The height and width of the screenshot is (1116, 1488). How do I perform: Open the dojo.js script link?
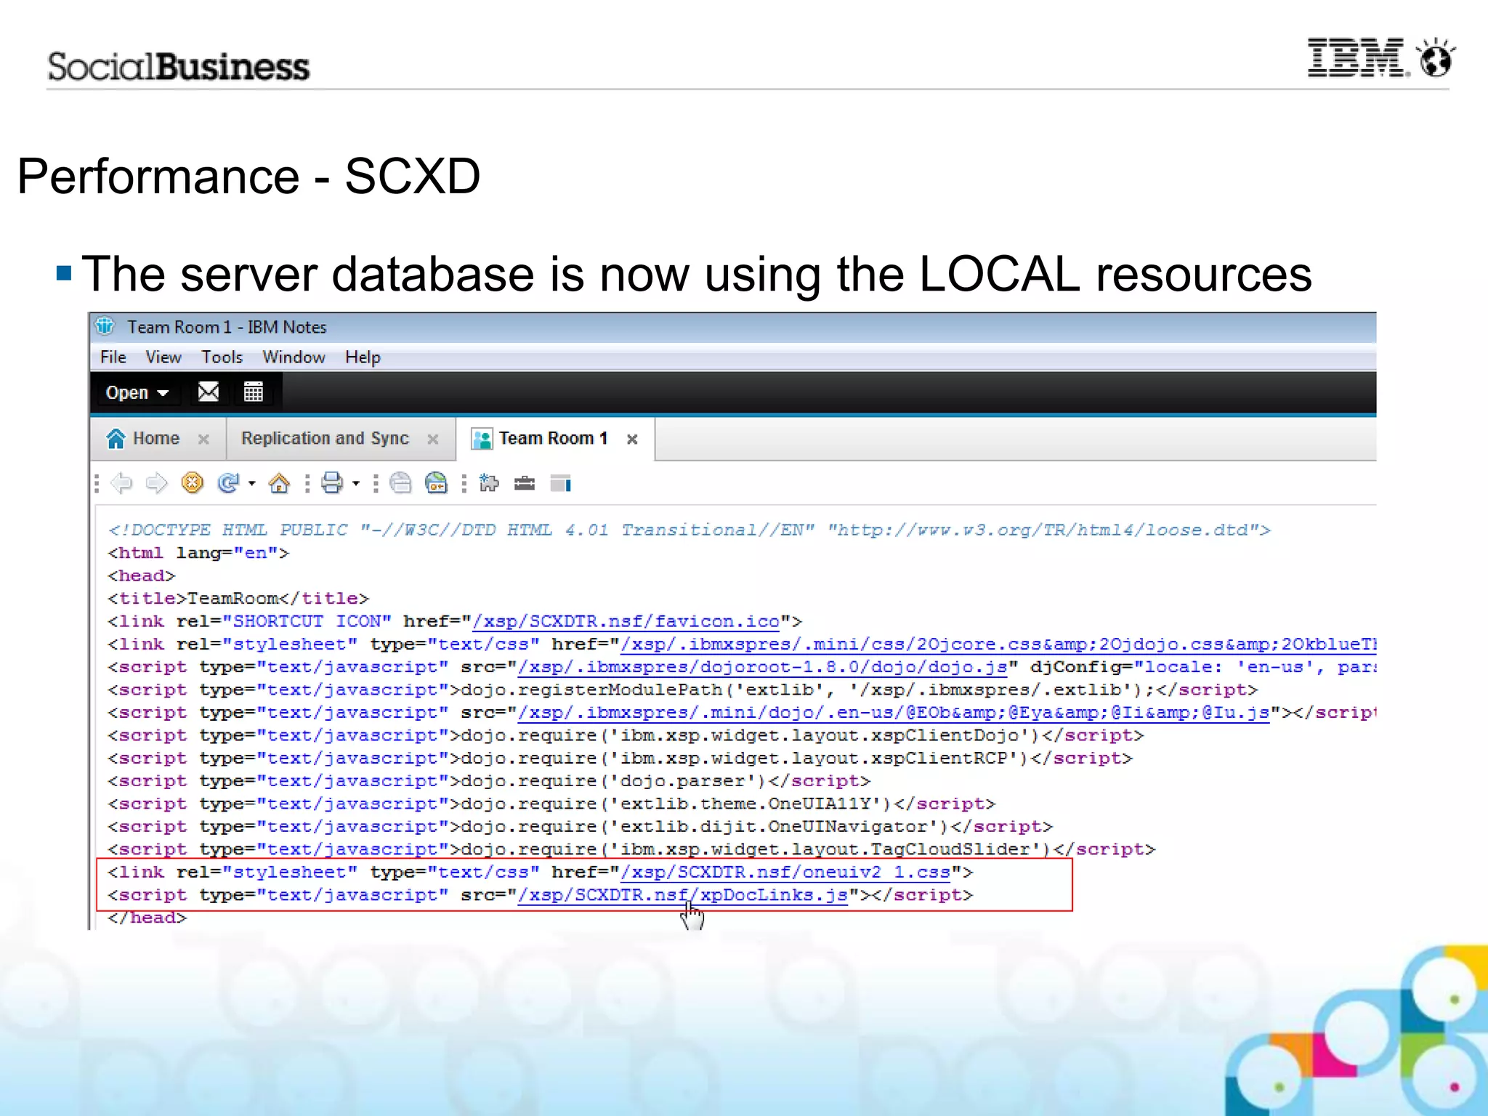click(763, 667)
